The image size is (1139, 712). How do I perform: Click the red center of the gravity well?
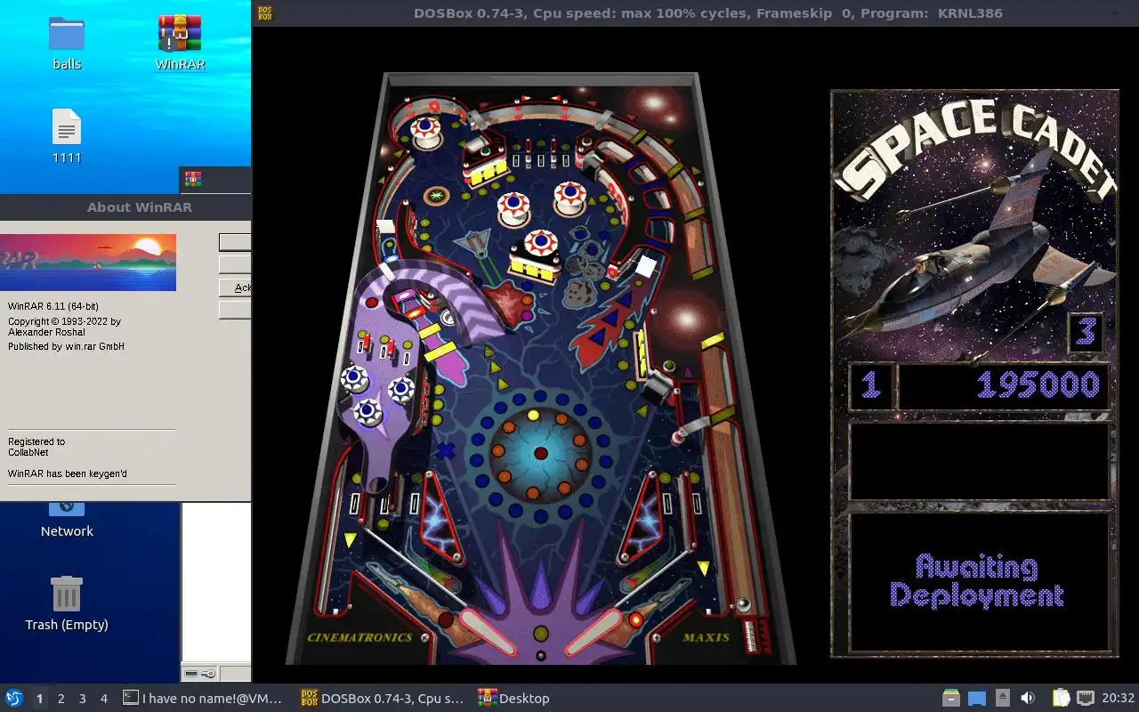pyautogui.click(x=540, y=453)
